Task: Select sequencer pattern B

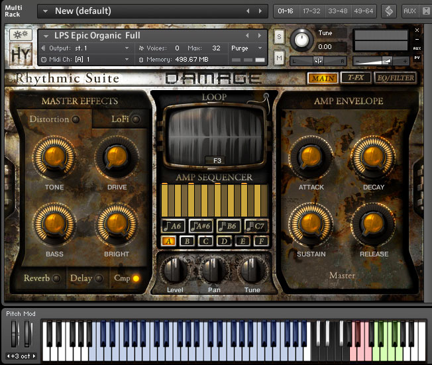Action: click(x=187, y=241)
